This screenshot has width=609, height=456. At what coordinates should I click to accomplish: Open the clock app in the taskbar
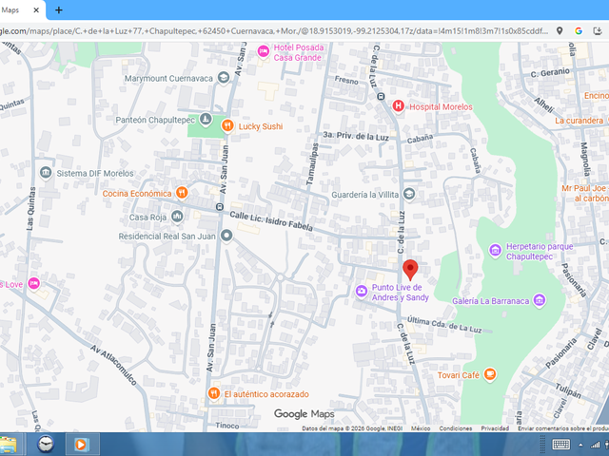coord(46,444)
